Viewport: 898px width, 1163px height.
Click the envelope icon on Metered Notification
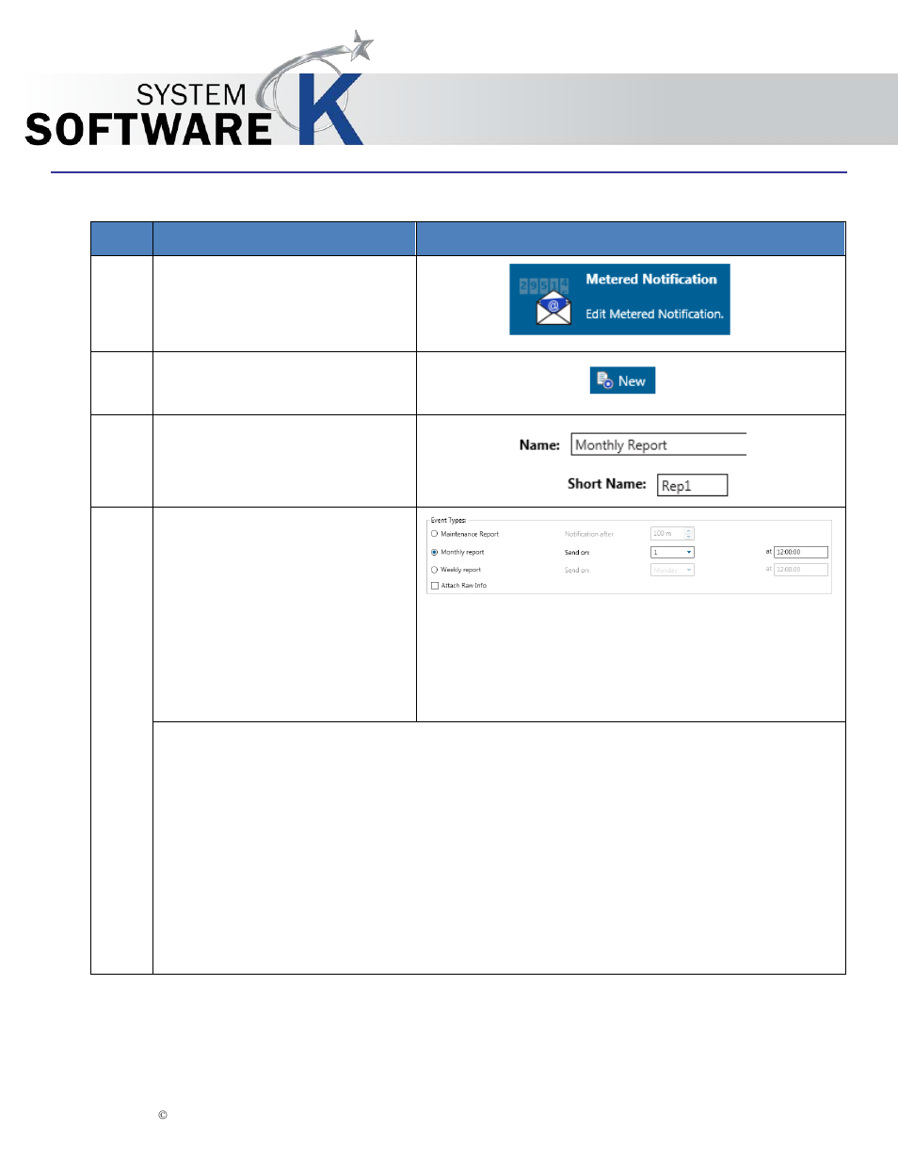(x=553, y=309)
